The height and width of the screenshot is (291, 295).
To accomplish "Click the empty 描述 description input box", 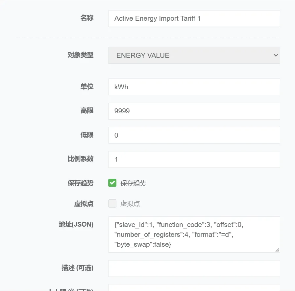I will (194, 268).
